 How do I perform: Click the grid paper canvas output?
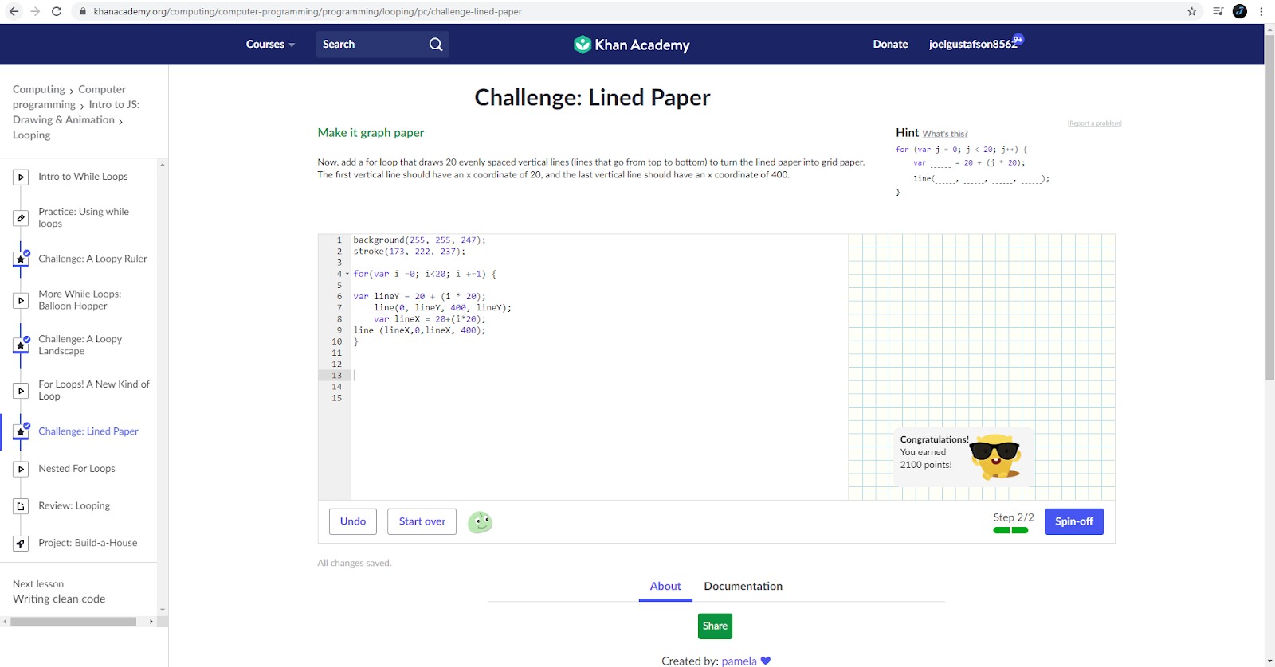pos(982,367)
